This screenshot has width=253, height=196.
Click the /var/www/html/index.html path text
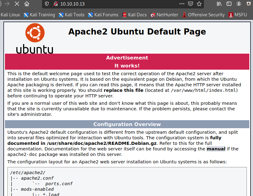(203, 90)
